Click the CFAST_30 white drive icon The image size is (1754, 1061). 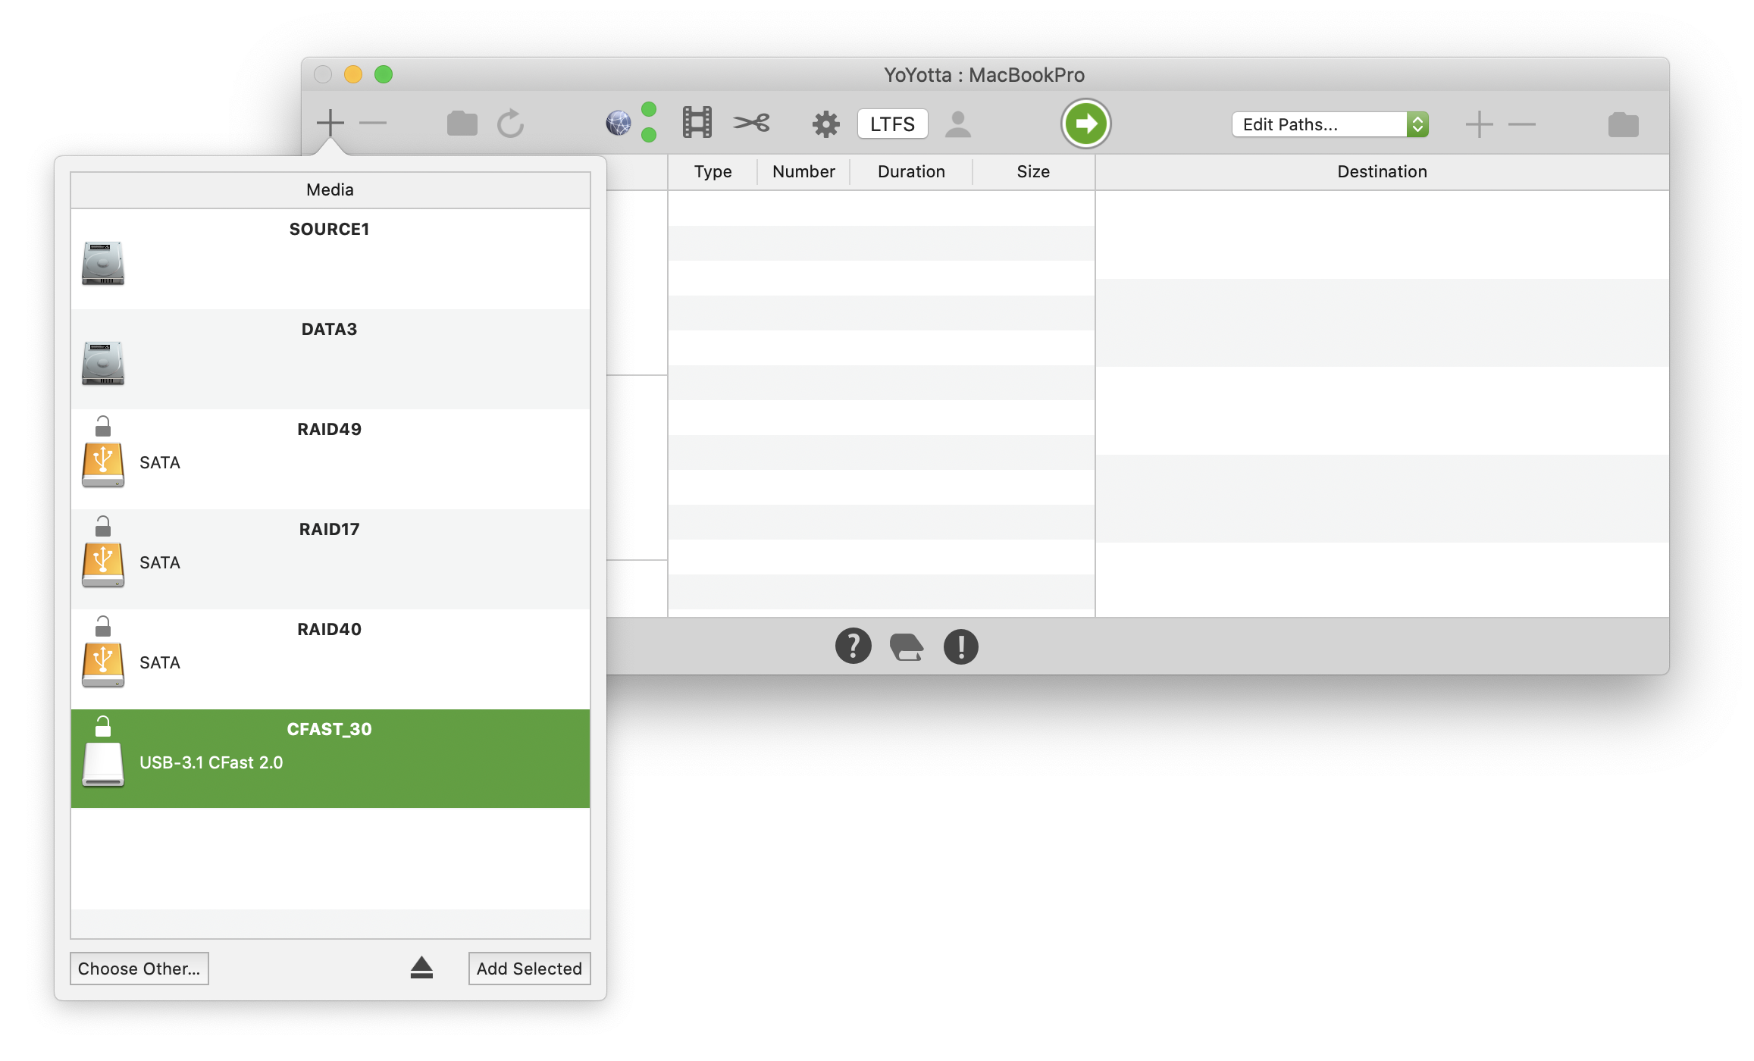(x=103, y=765)
